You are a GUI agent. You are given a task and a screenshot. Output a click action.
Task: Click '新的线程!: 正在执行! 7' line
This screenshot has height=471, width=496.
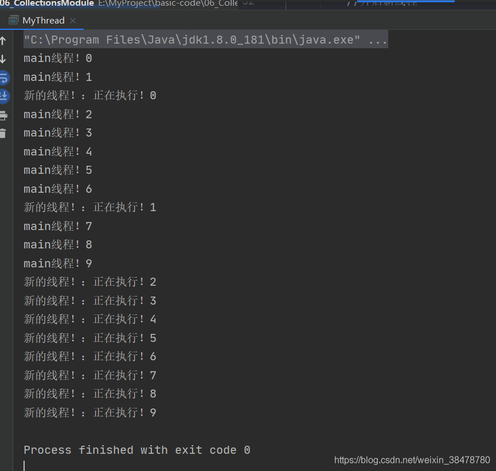click(x=90, y=375)
